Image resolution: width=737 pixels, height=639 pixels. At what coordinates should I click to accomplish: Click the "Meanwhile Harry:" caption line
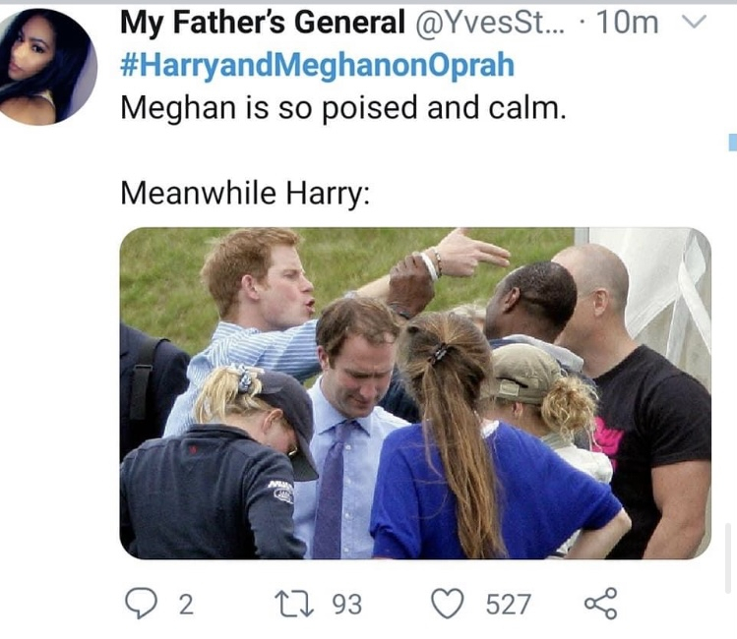pyautogui.click(x=245, y=192)
